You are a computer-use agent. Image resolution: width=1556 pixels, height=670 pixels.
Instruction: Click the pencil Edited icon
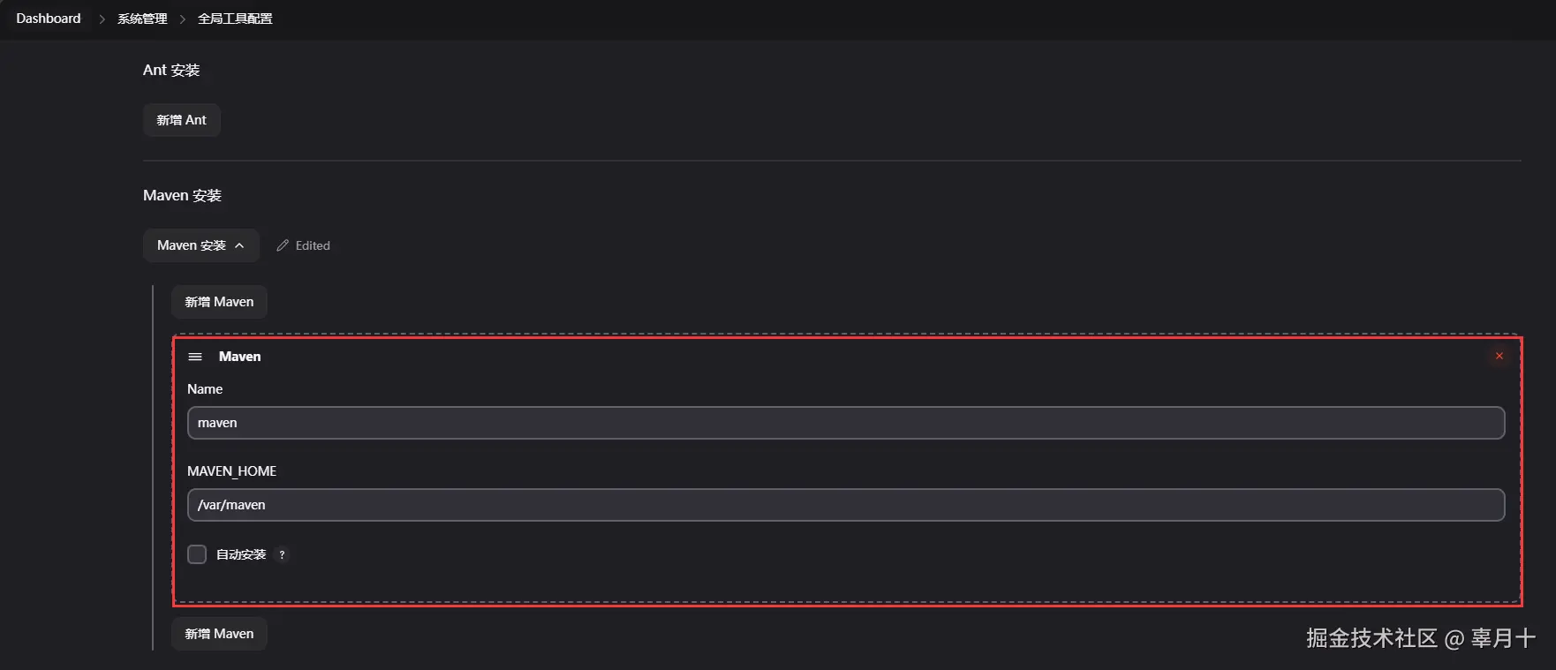[x=283, y=245]
